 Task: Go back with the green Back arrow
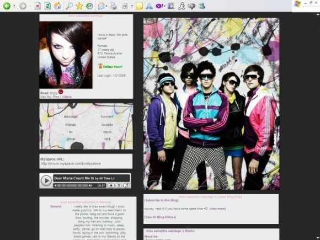(x=7, y=6)
